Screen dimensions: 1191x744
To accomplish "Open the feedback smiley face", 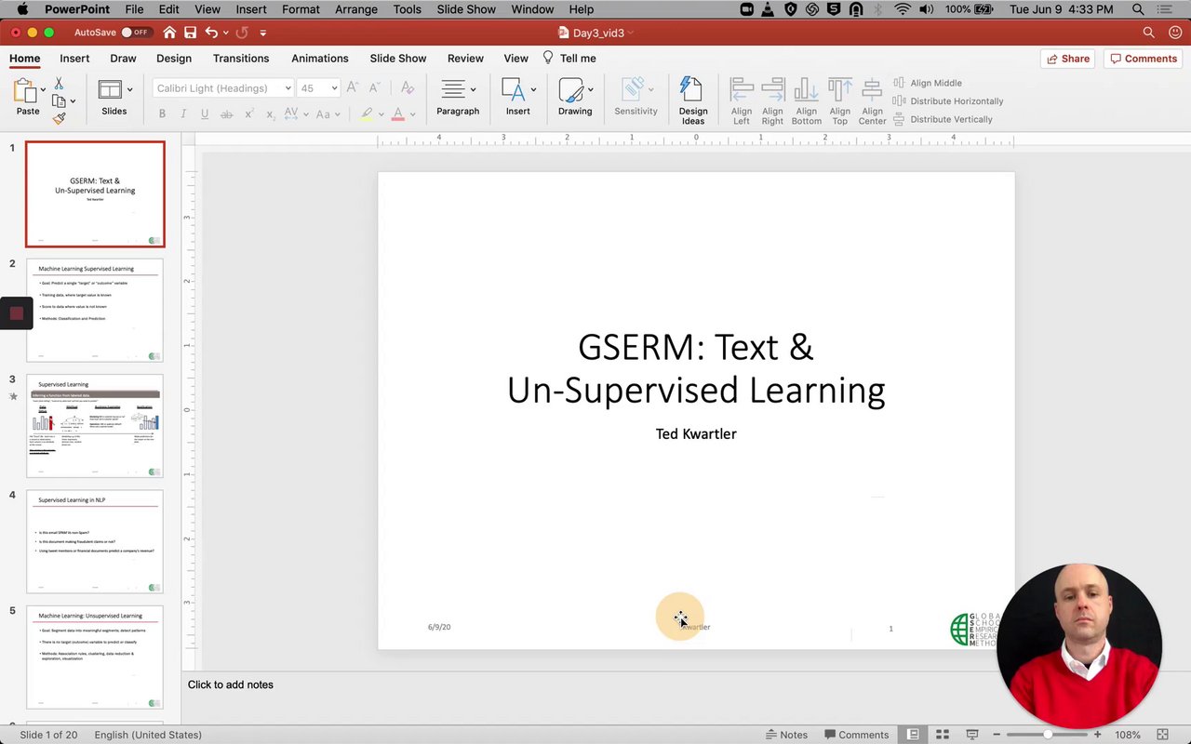I will pyautogui.click(x=1175, y=33).
